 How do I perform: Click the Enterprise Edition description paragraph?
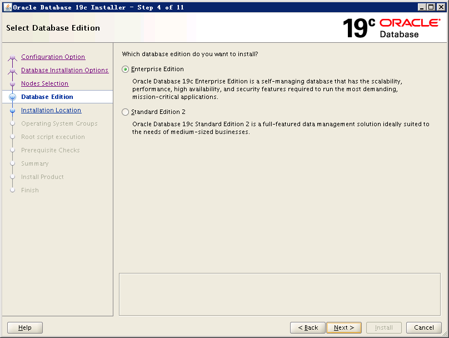[267, 89]
